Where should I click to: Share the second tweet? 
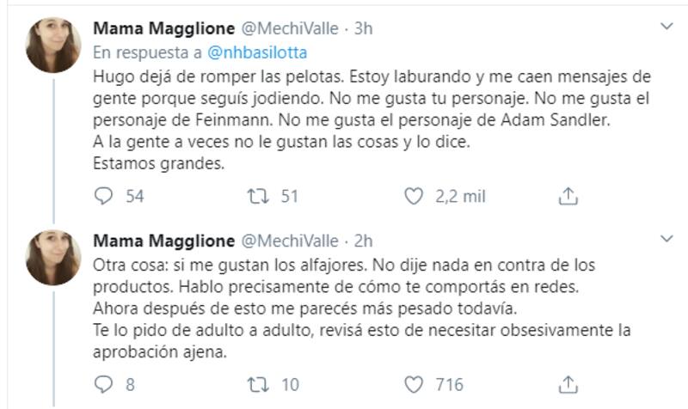tap(568, 383)
